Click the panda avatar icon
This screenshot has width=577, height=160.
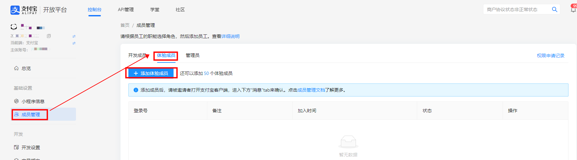pyautogui.click(x=14, y=27)
